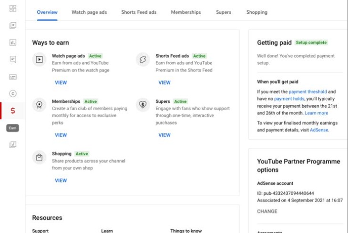This screenshot has height=233, width=348.
Task: Open the Copyright icon in sidebar
Action: click(13, 94)
